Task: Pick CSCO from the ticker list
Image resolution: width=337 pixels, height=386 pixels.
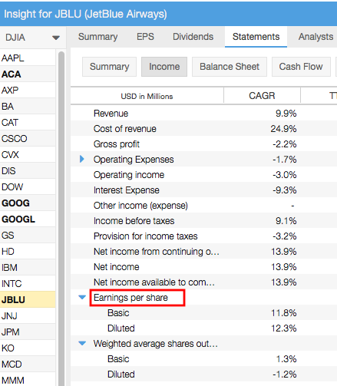Action: 28,139
